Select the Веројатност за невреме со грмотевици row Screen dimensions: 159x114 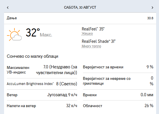coord(118,81)
